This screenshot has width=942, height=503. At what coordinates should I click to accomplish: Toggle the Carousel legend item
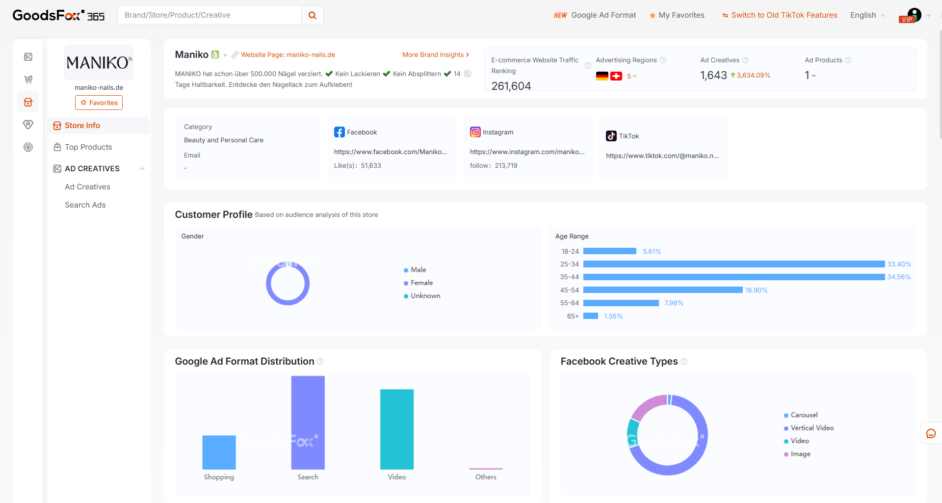click(x=801, y=415)
